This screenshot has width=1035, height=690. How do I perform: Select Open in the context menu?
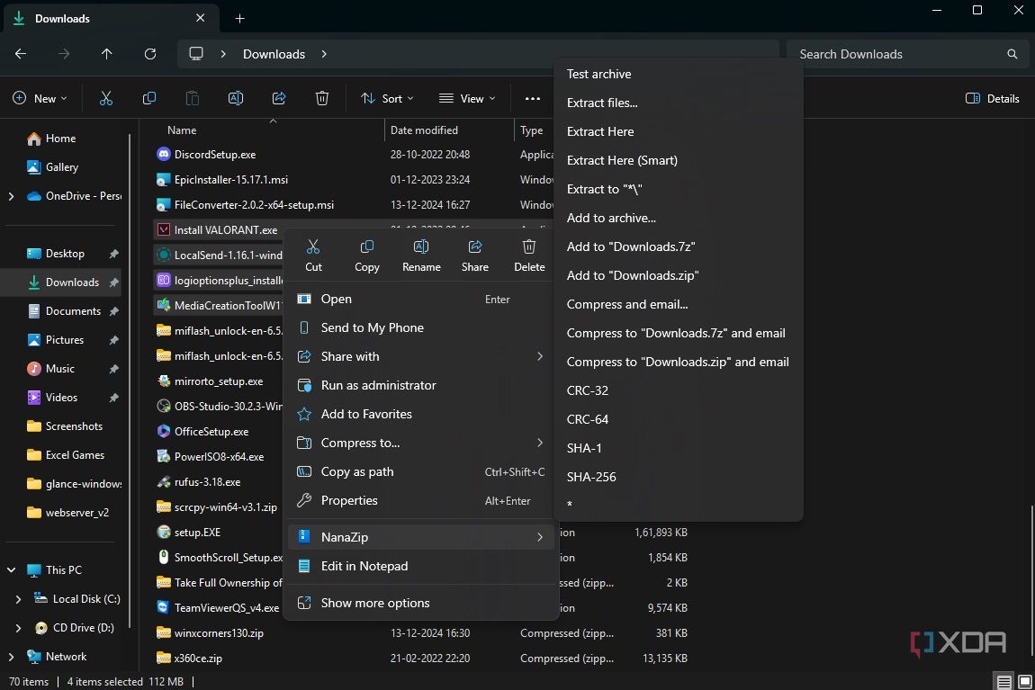[x=421, y=299]
